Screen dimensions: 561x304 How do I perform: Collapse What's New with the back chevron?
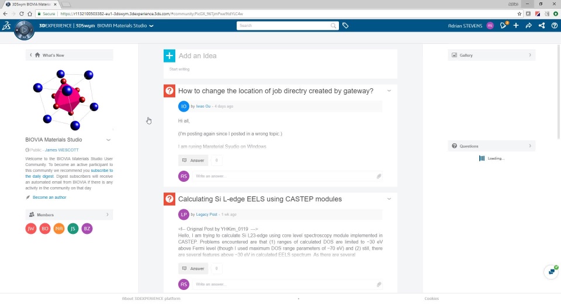pyautogui.click(x=31, y=55)
